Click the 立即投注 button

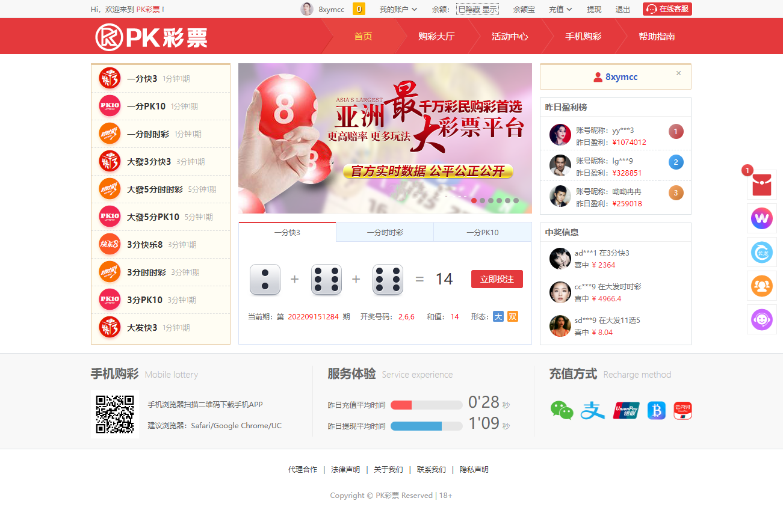[x=497, y=279]
